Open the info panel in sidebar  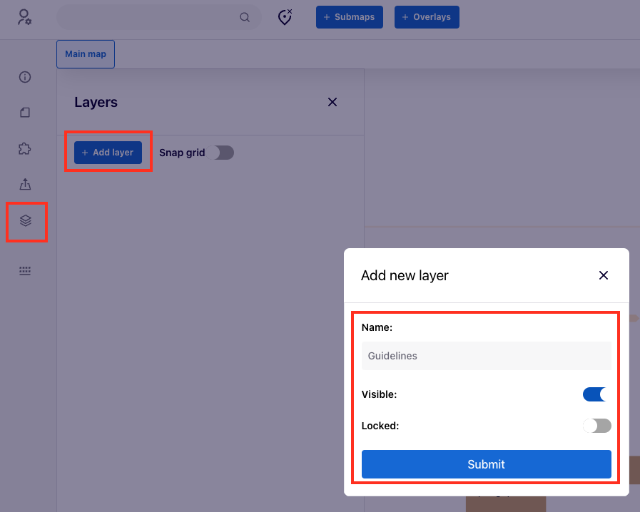(x=25, y=77)
